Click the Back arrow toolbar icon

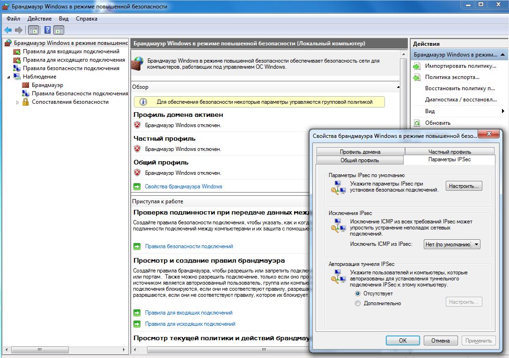[8, 30]
